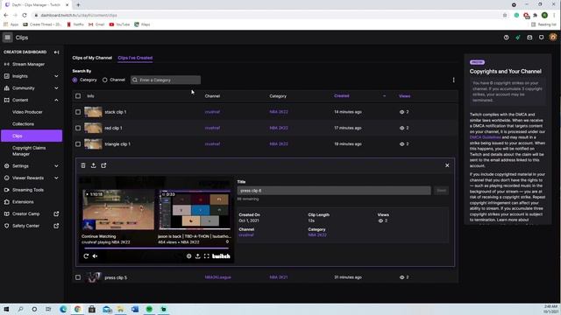This screenshot has width=561, height=315.
Task: Collapse the Content section
Action: pos(56,100)
